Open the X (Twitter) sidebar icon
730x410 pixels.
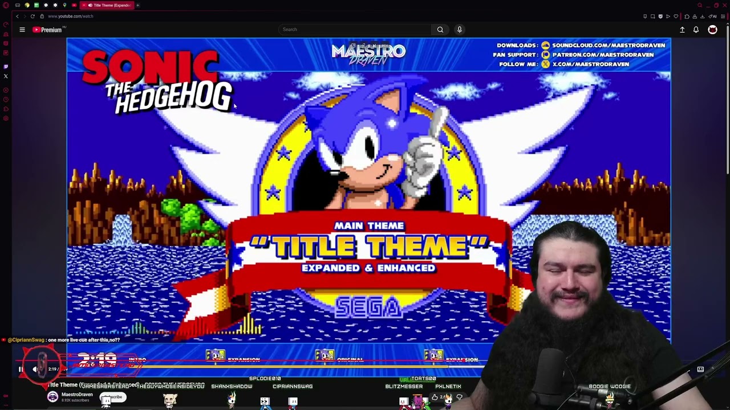(x=6, y=76)
